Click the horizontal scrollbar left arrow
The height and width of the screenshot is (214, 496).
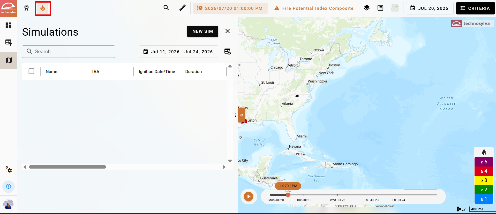[25, 167]
